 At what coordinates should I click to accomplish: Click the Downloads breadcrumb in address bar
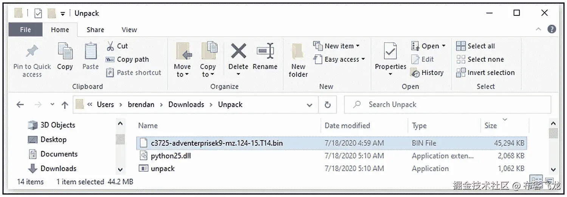[186, 105]
